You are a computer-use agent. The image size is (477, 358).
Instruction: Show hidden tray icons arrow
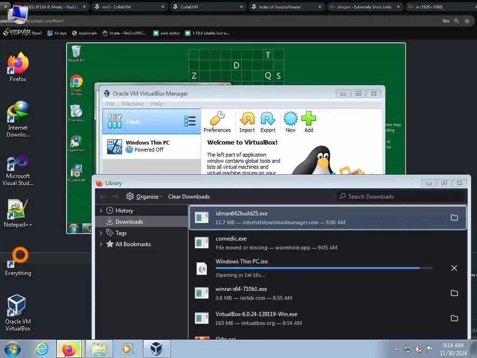click(396, 350)
